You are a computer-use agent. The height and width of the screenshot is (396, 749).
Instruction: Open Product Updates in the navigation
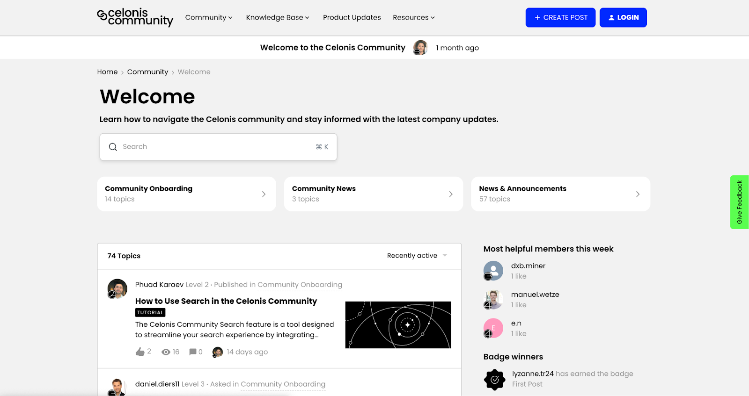(352, 17)
